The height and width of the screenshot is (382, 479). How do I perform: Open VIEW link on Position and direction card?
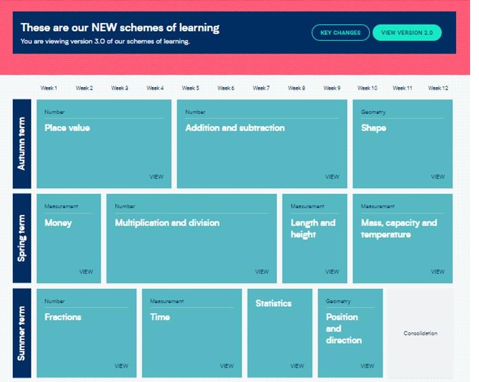click(367, 366)
